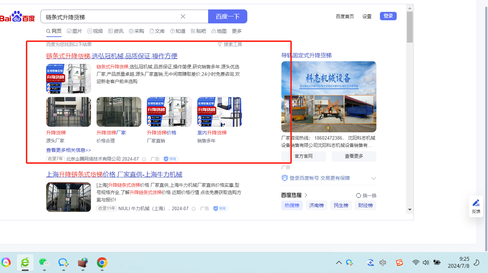Open the 地图 map tab
Image resolution: width=488 pixels, height=273 pixels.
219,31
